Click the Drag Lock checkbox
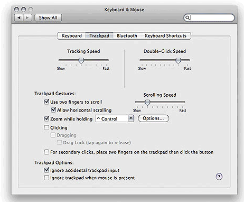This screenshot has height=202, width=244. 60,142
